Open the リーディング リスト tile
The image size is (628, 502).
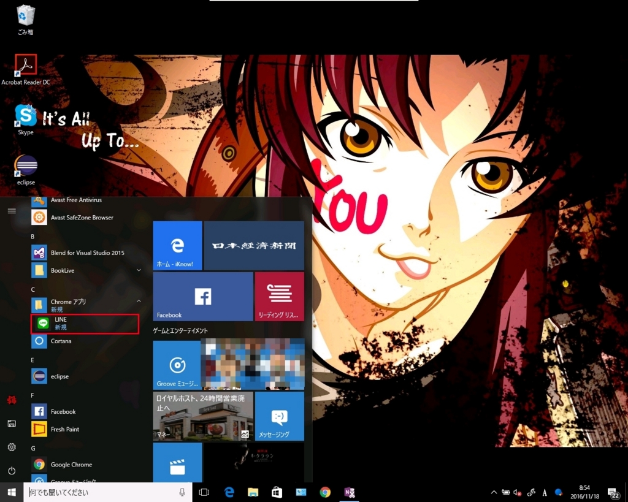click(280, 296)
